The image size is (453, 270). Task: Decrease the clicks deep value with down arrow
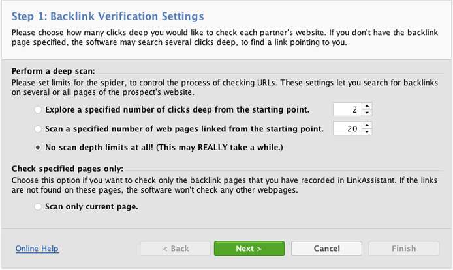[x=367, y=113]
